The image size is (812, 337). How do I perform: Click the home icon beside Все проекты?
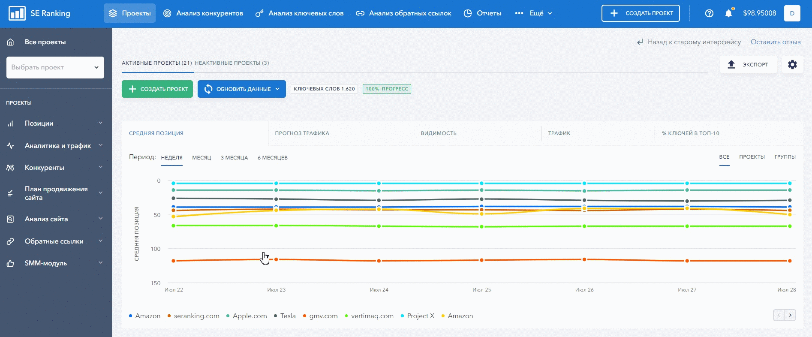click(x=11, y=42)
